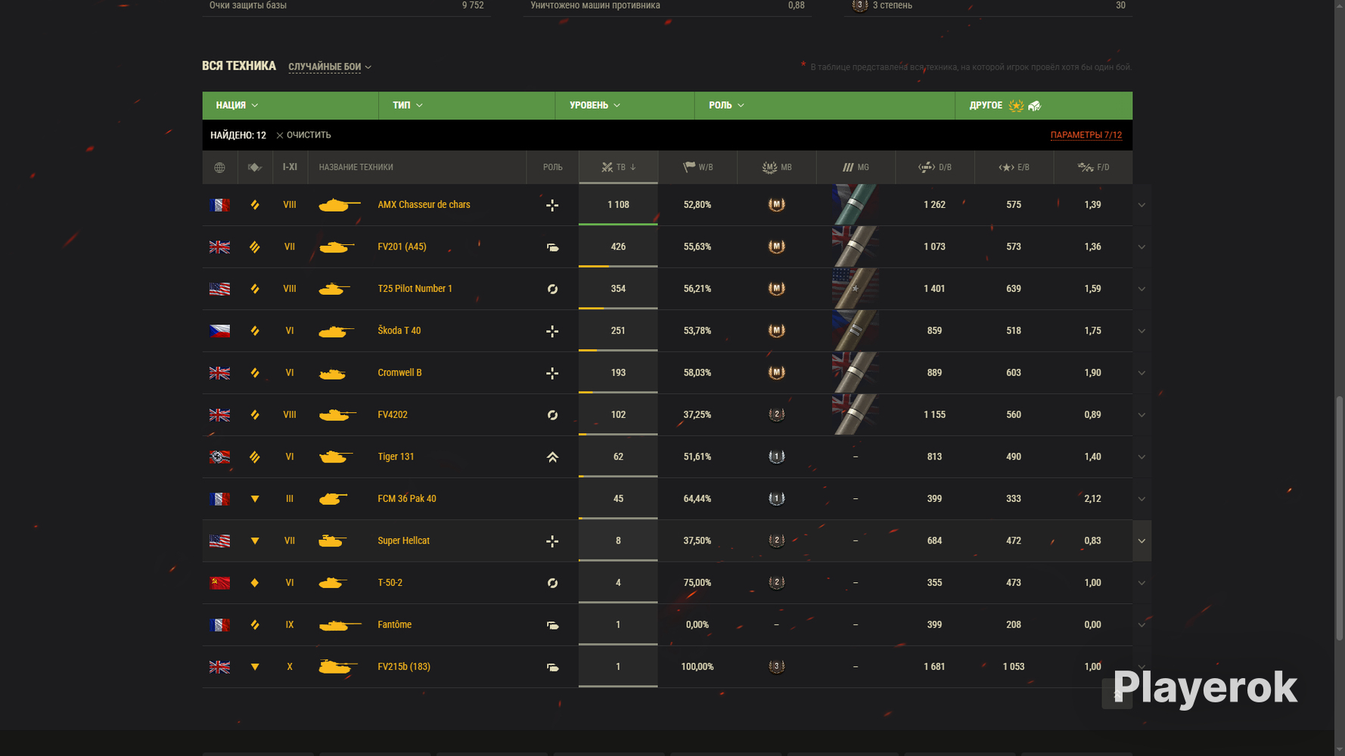1345x756 pixels.
Task: Toggle the premium vehicles laurel star filter
Action: click(x=1016, y=106)
